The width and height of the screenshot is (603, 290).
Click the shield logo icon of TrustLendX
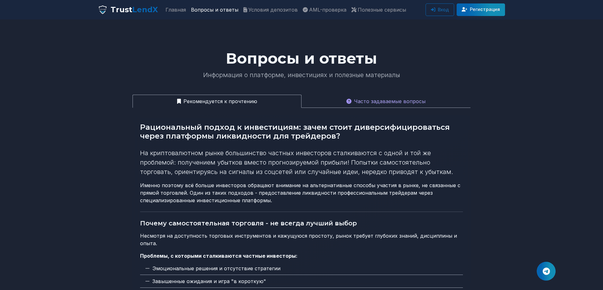coord(103,10)
